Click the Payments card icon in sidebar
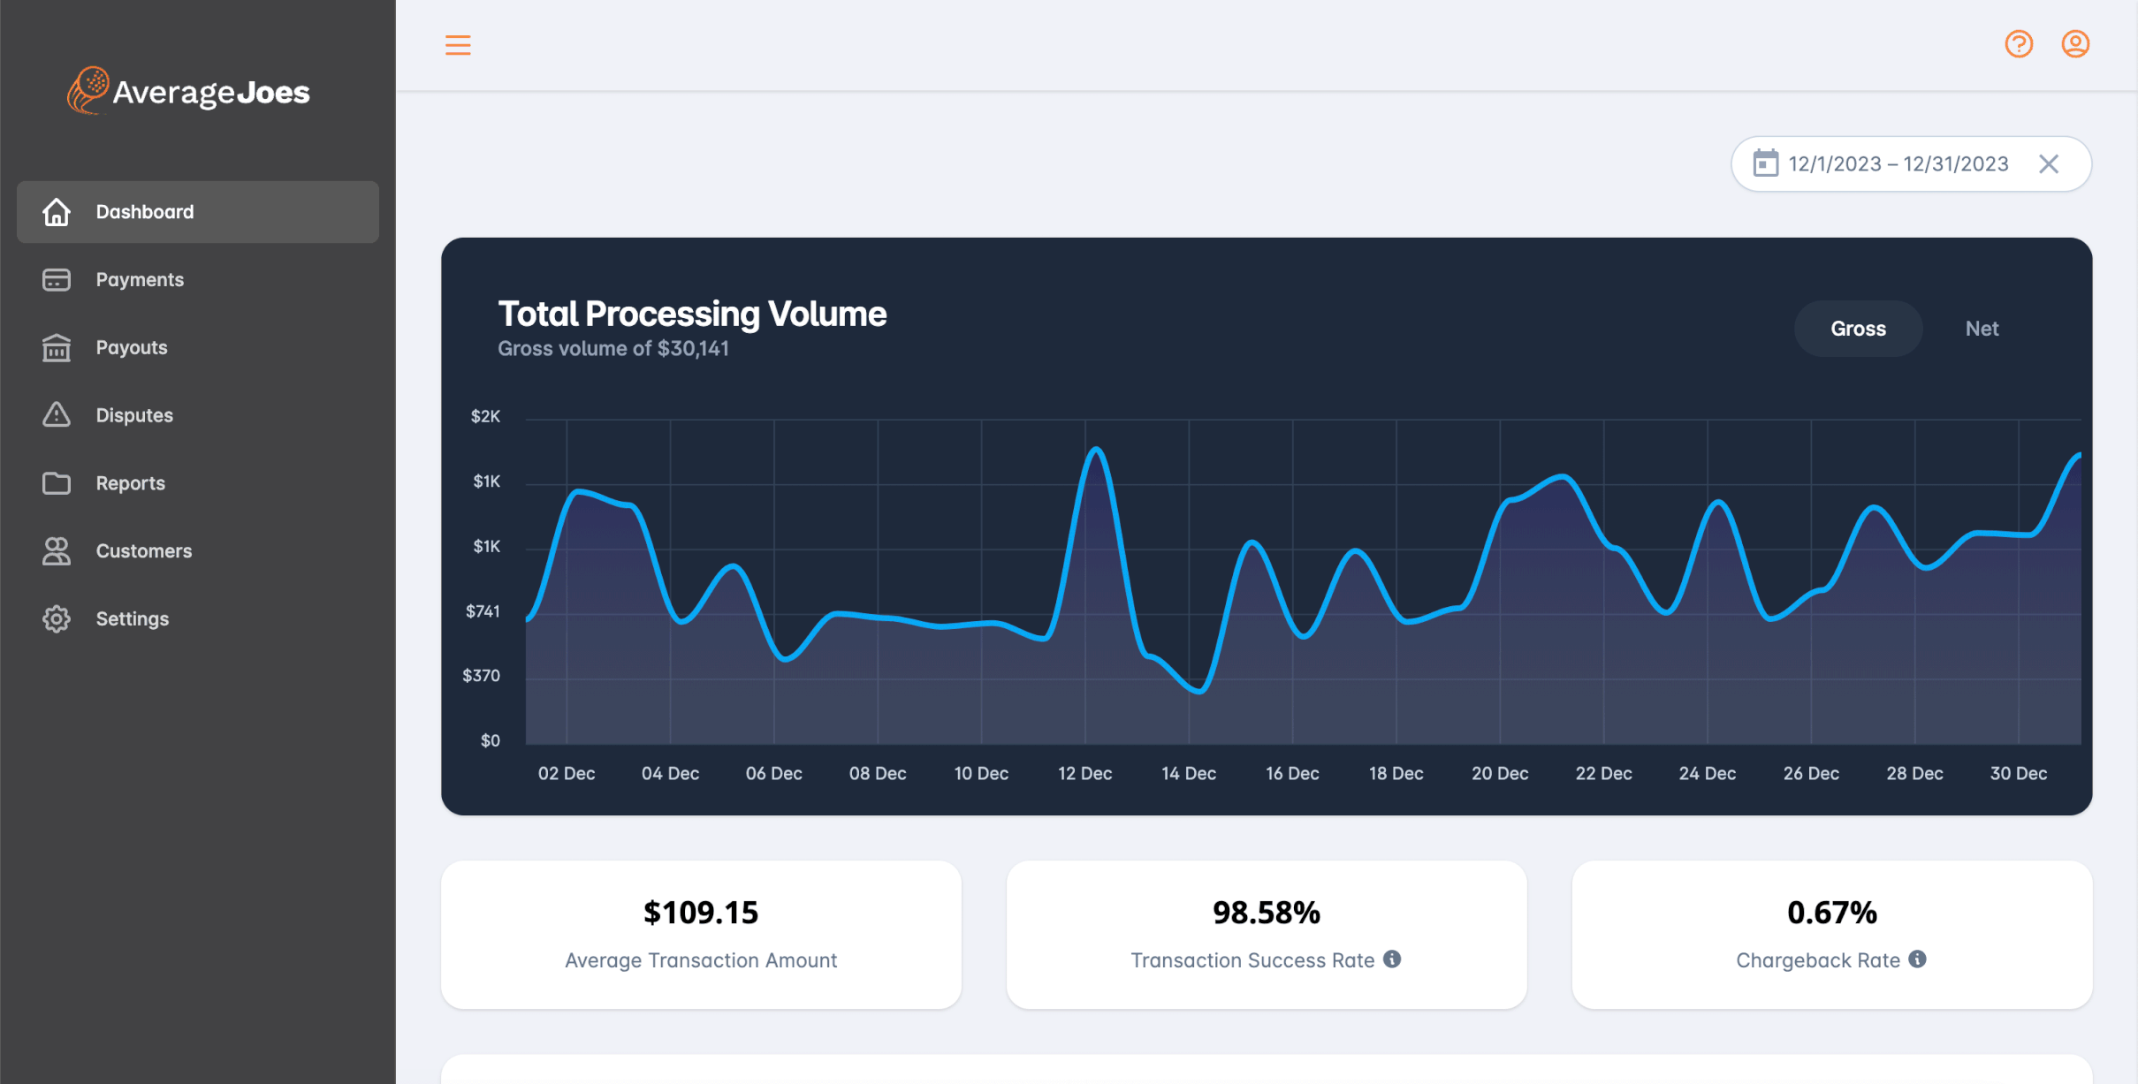Image resolution: width=2138 pixels, height=1084 pixels. (57, 280)
